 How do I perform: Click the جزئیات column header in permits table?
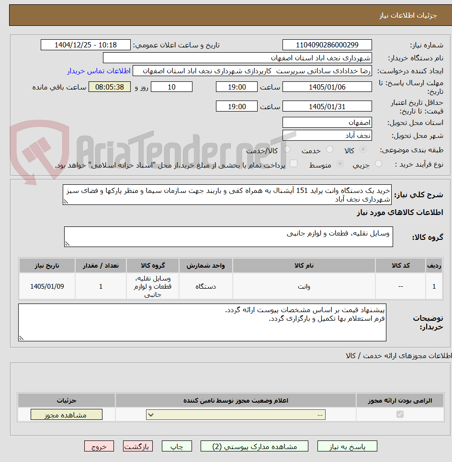coord(67,400)
